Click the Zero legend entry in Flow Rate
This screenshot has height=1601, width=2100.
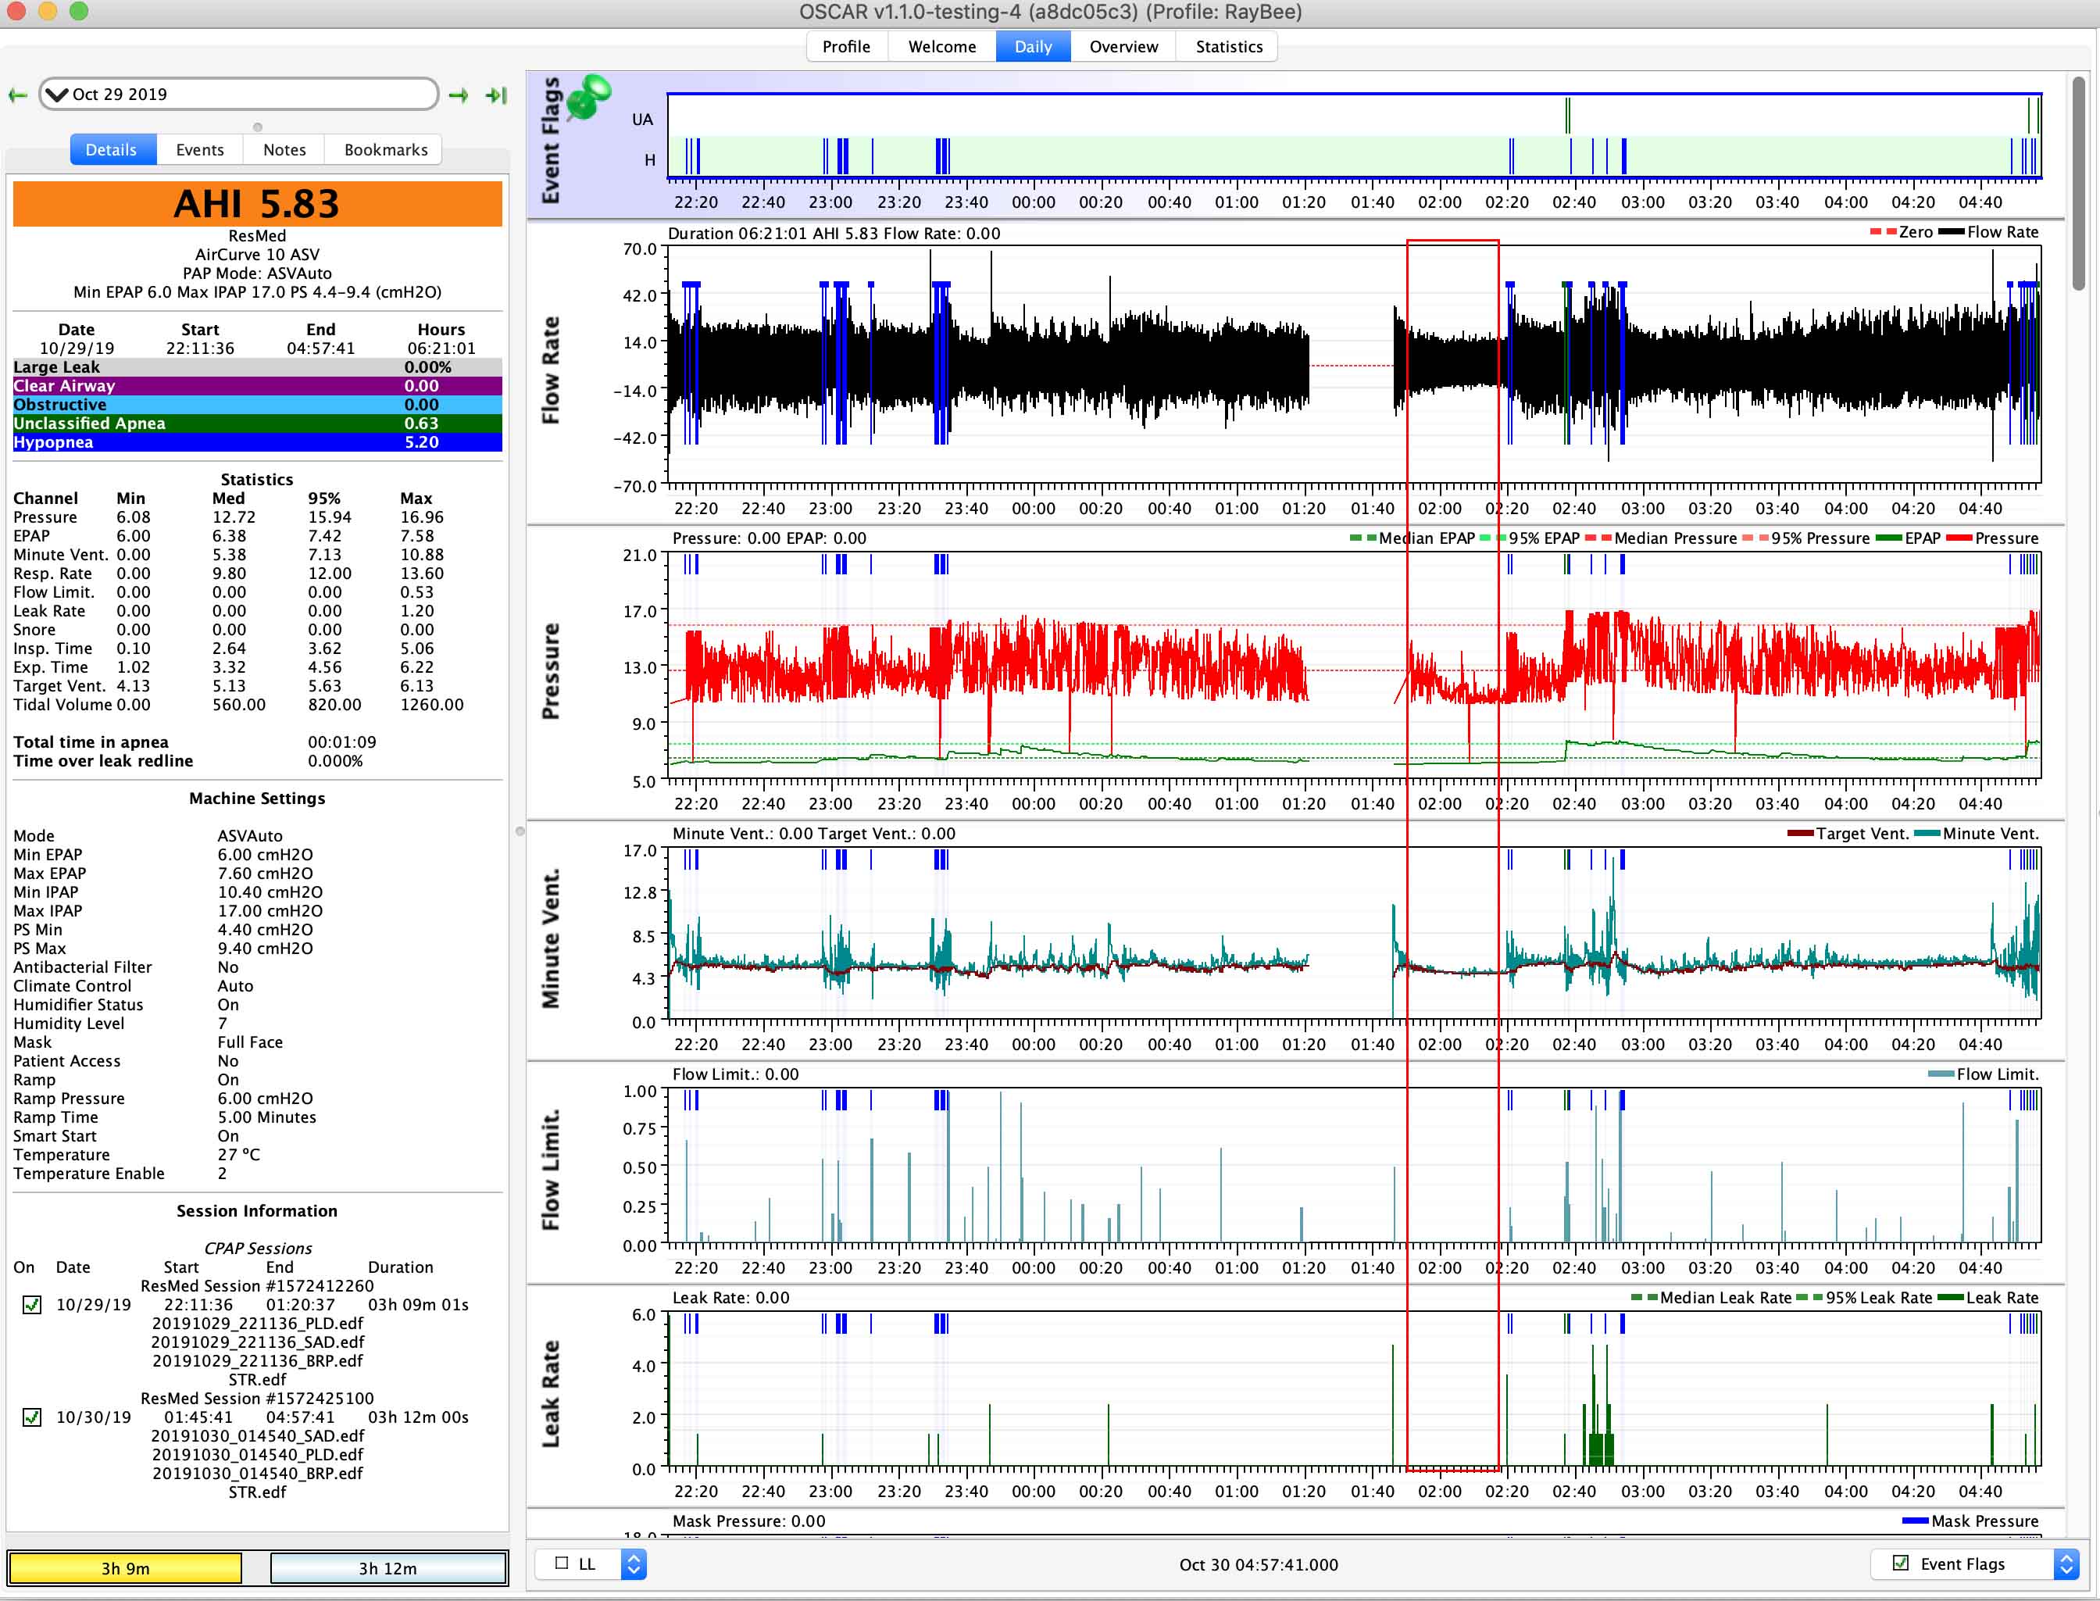pos(1901,233)
